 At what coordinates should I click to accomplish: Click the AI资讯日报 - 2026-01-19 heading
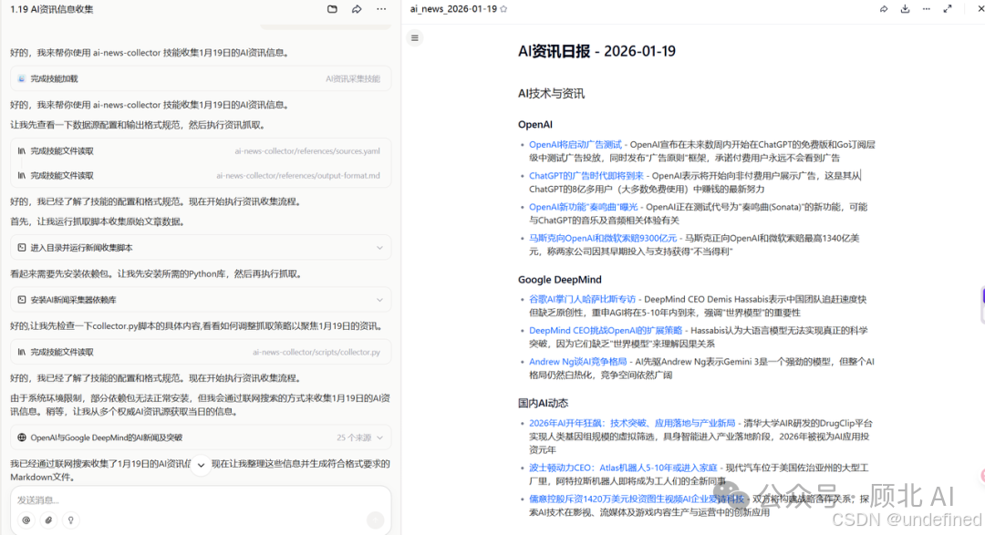tap(596, 51)
